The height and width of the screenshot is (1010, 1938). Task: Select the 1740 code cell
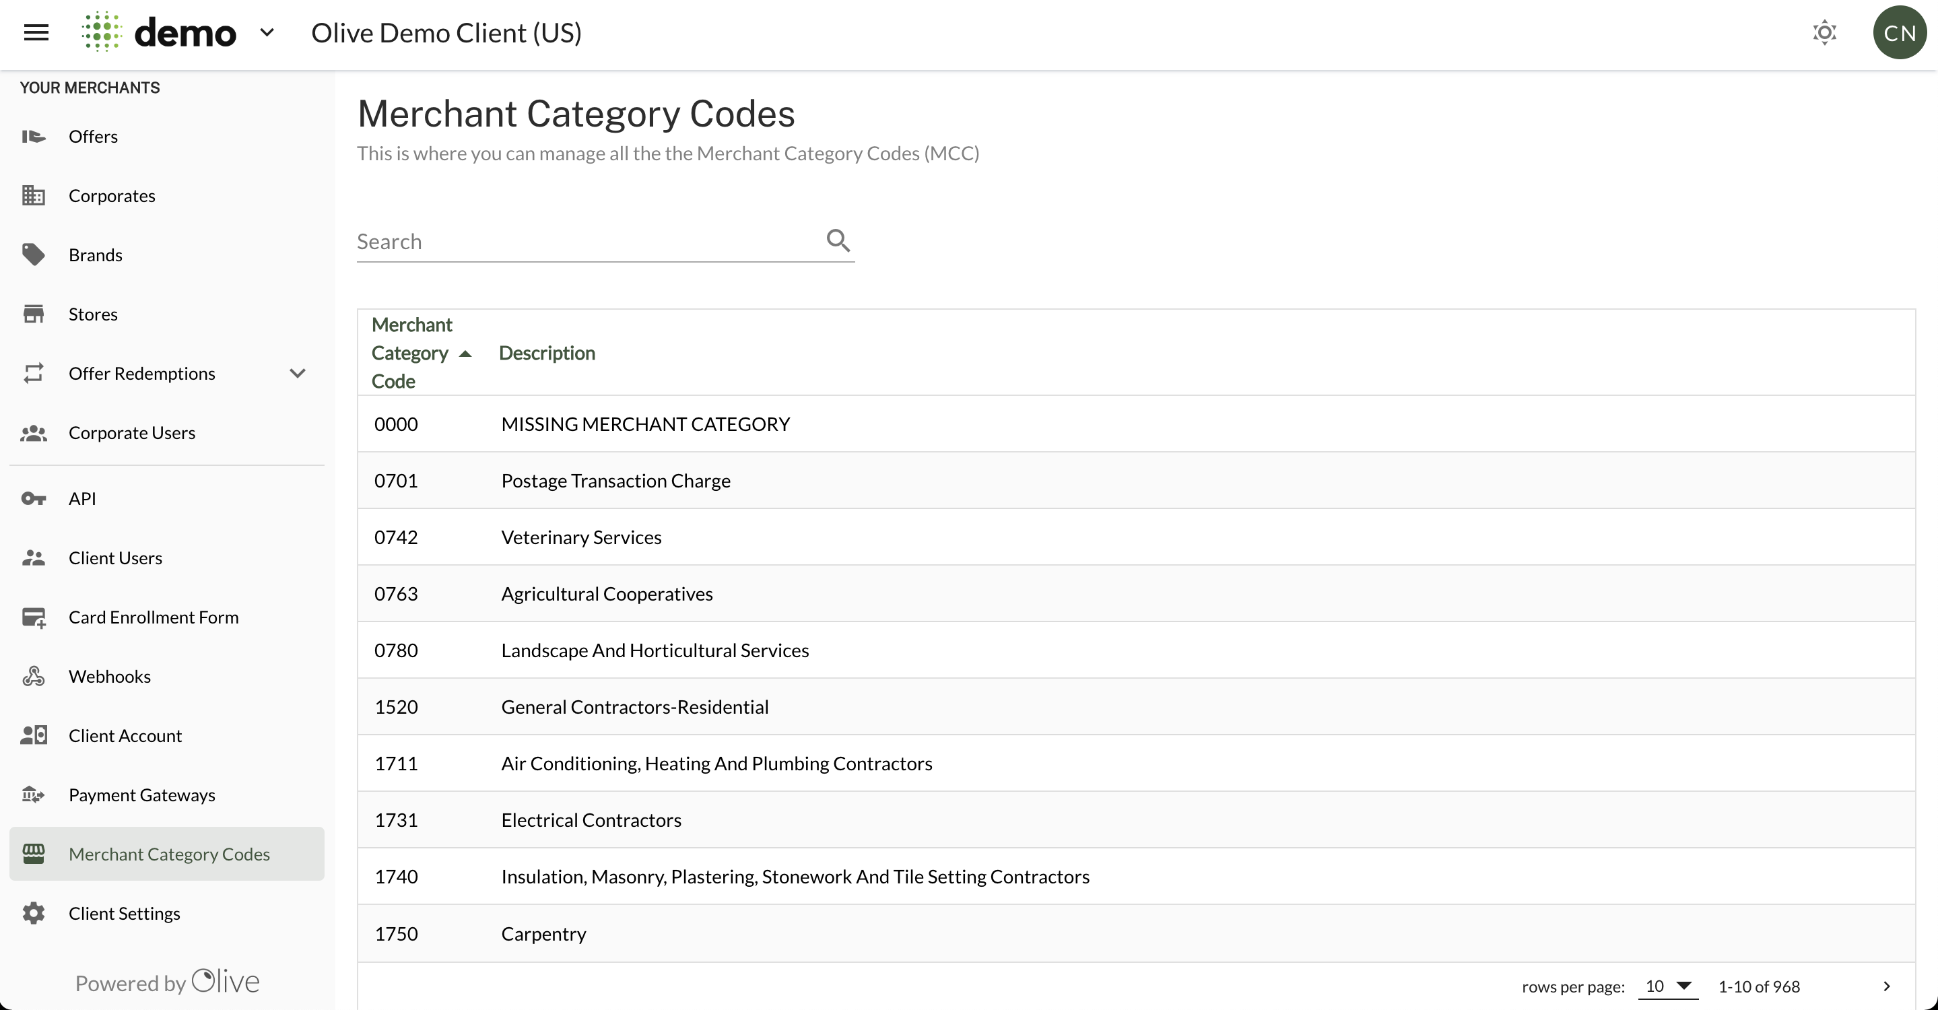point(396,877)
